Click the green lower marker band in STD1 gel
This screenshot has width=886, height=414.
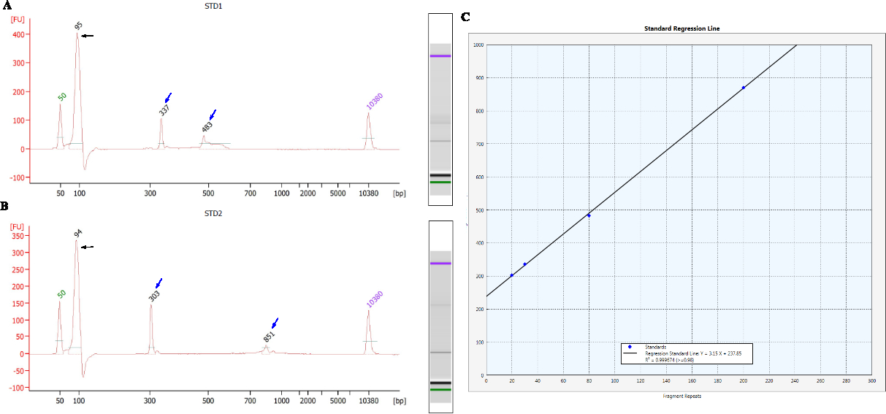click(440, 183)
